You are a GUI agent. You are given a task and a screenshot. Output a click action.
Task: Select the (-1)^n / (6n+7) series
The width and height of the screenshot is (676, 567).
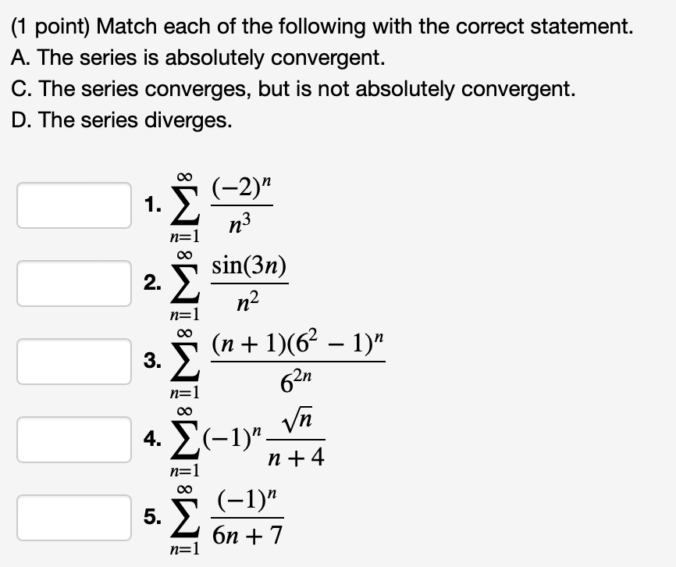238,515
